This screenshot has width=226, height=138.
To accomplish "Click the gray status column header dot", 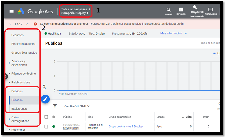I will tap(53, 117).
